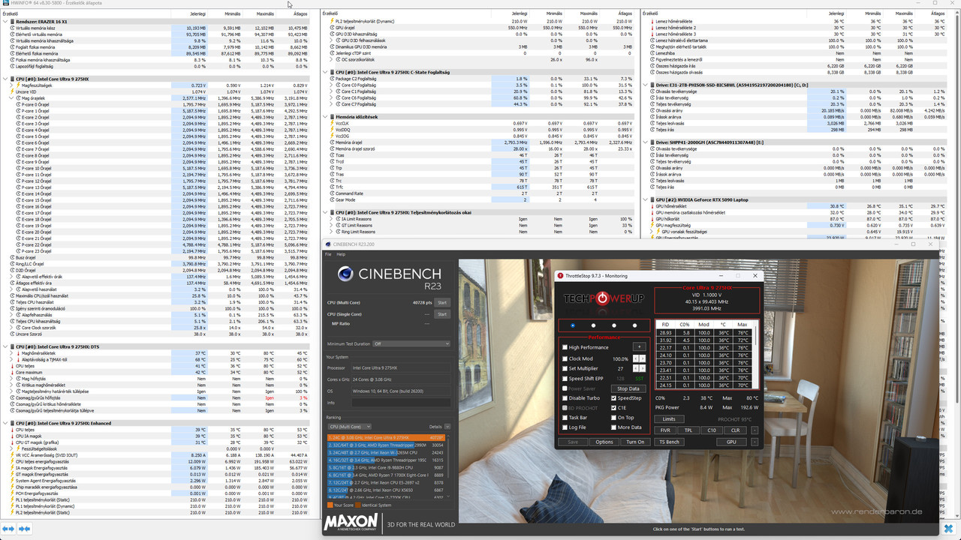961x540 pixels.
Task: Start the CPU (Single Core) test
Action: click(442, 314)
